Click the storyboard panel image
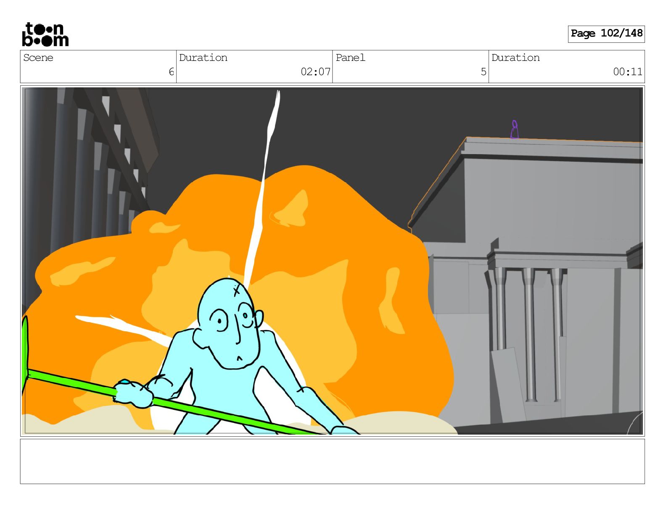 tap(332, 261)
